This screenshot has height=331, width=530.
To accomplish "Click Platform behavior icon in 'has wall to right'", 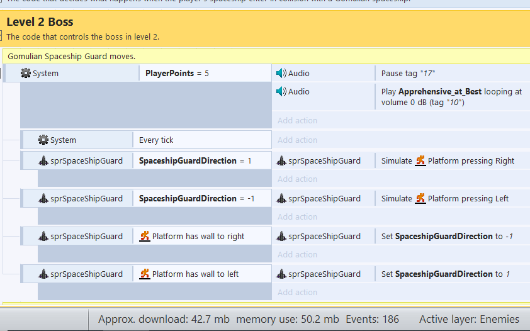I will coord(145,237).
